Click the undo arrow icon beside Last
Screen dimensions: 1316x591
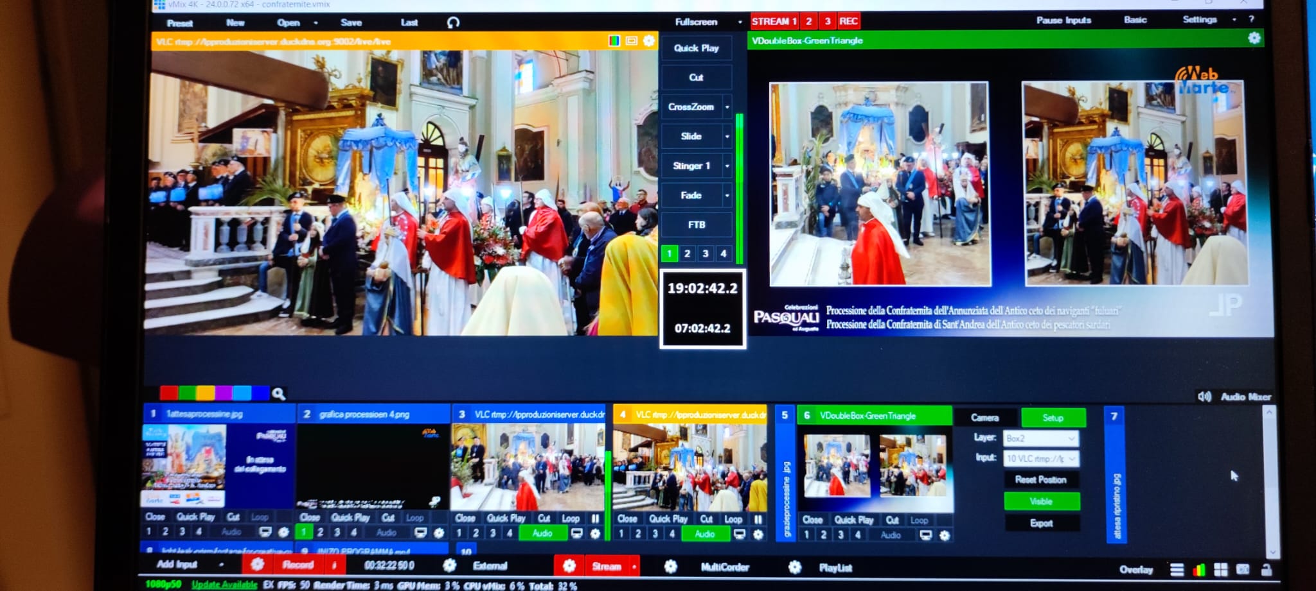coord(453,22)
